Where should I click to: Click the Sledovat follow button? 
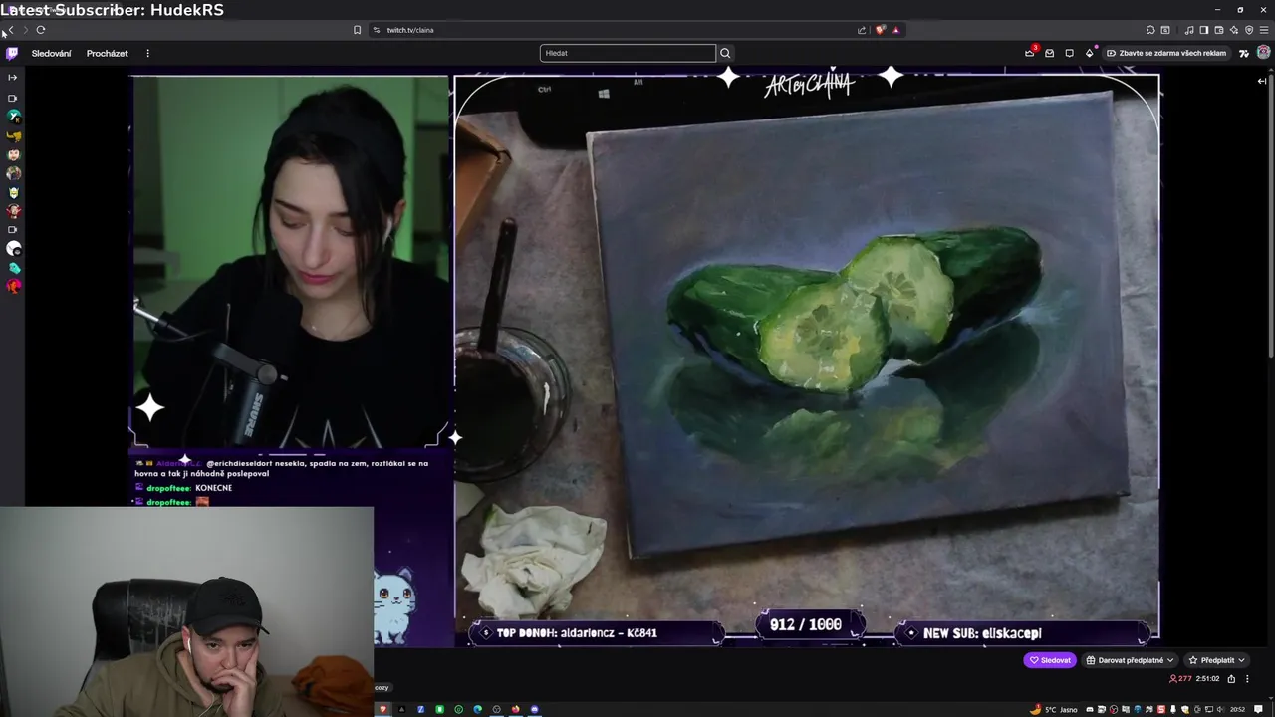tap(1050, 660)
